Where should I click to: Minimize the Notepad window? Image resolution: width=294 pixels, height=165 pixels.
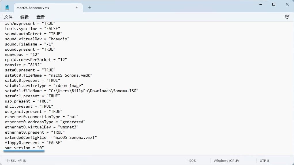click(x=261, y=4)
